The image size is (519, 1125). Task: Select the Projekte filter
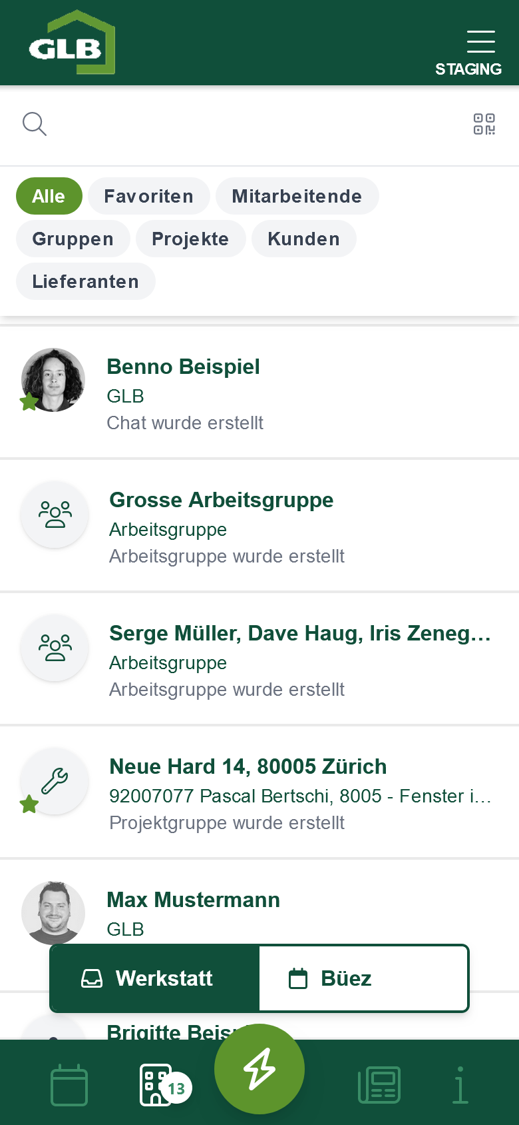tap(190, 239)
